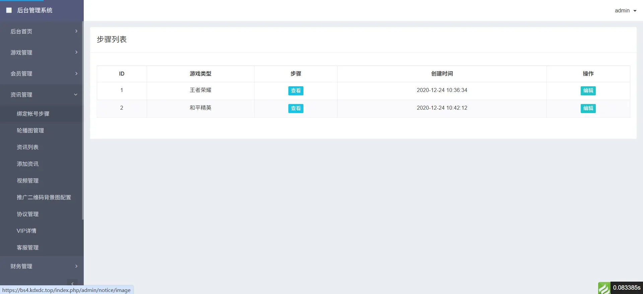Screen dimensions: 643x294
Task: Click the ID column header
Action: tap(122, 74)
